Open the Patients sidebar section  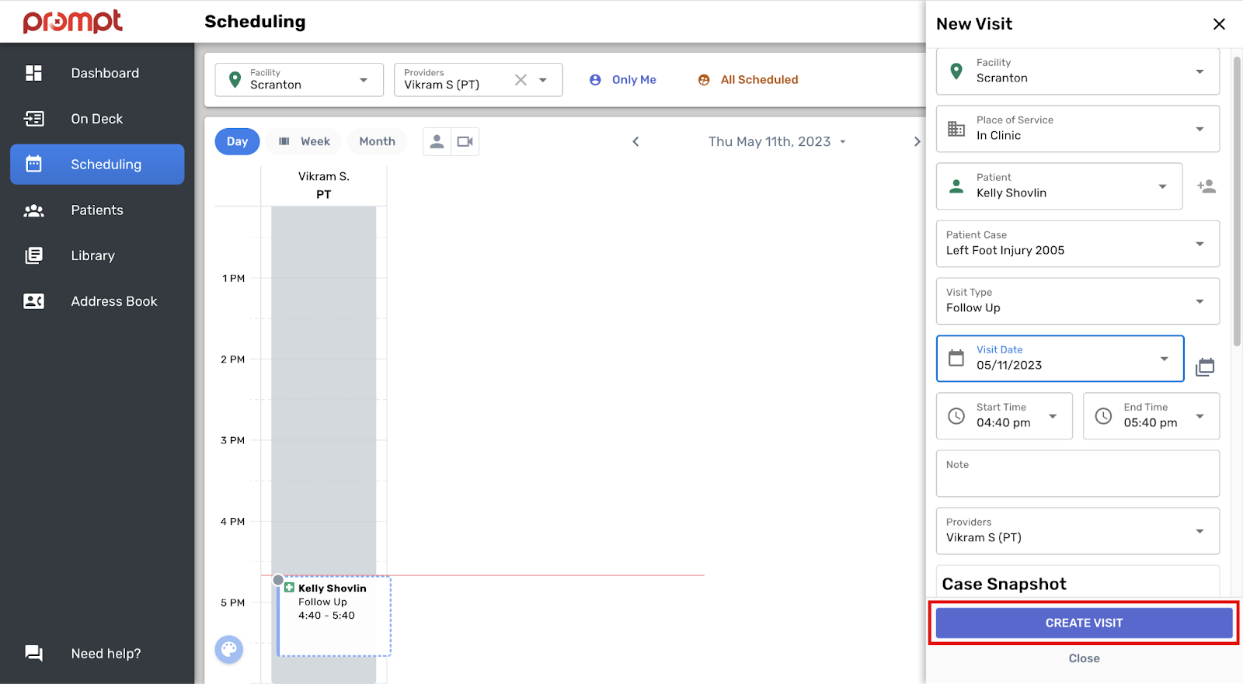(97, 210)
